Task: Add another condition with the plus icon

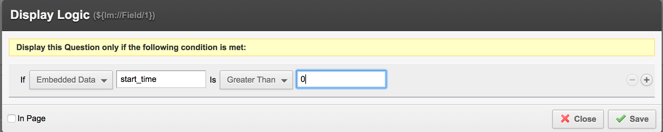Action: (646, 80)
